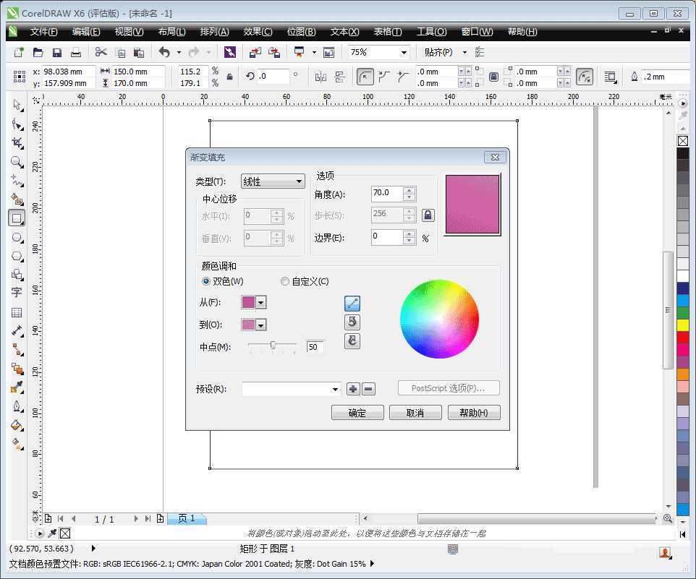Click the 帮助(H) help button
Screen dimensions: 696x579
(474, 412)
